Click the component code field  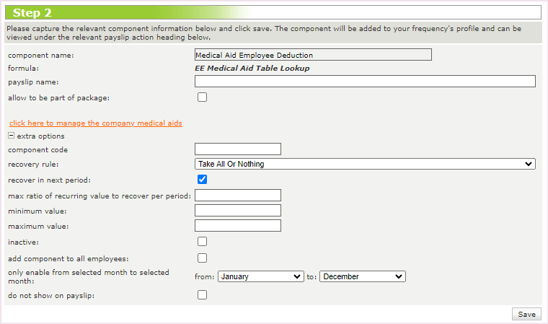pyautogui.click(x=238, y=149)
